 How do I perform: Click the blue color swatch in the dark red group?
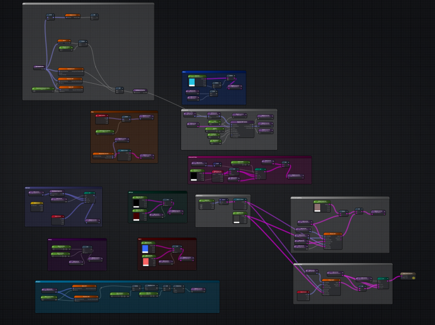tap(145, 248)
